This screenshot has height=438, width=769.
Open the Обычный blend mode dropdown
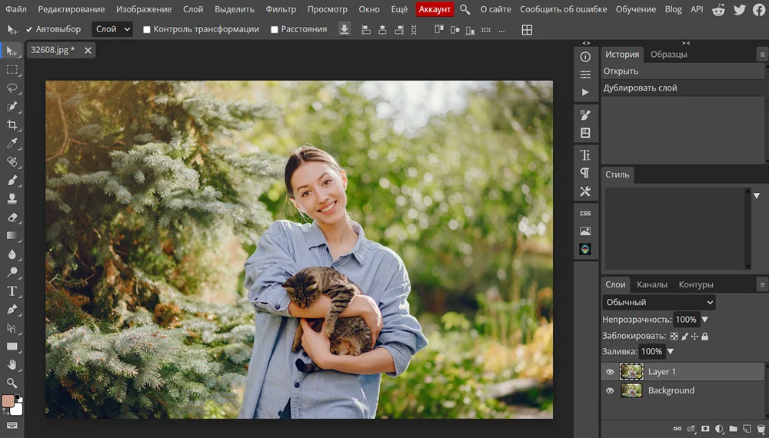point(659,302)
